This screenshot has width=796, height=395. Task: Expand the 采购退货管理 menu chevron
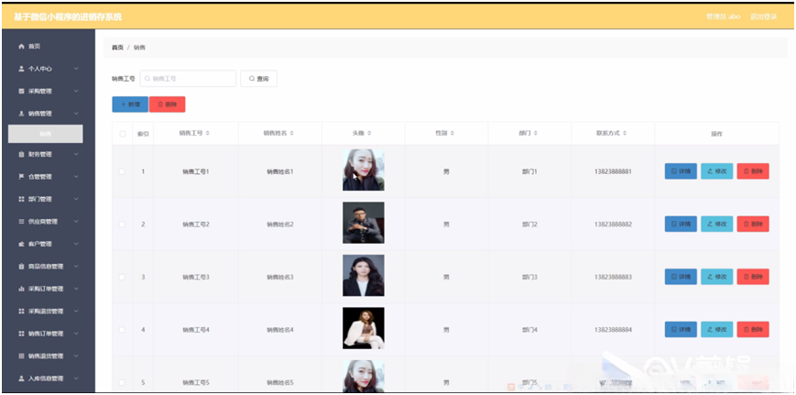[x=76, y=312]
